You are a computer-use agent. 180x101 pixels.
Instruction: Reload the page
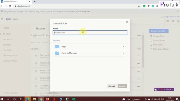click(10, 6)
